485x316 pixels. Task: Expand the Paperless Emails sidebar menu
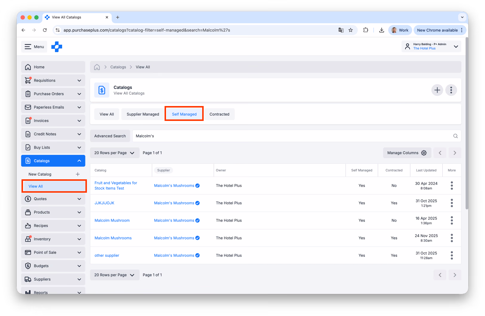coord(53,107)
